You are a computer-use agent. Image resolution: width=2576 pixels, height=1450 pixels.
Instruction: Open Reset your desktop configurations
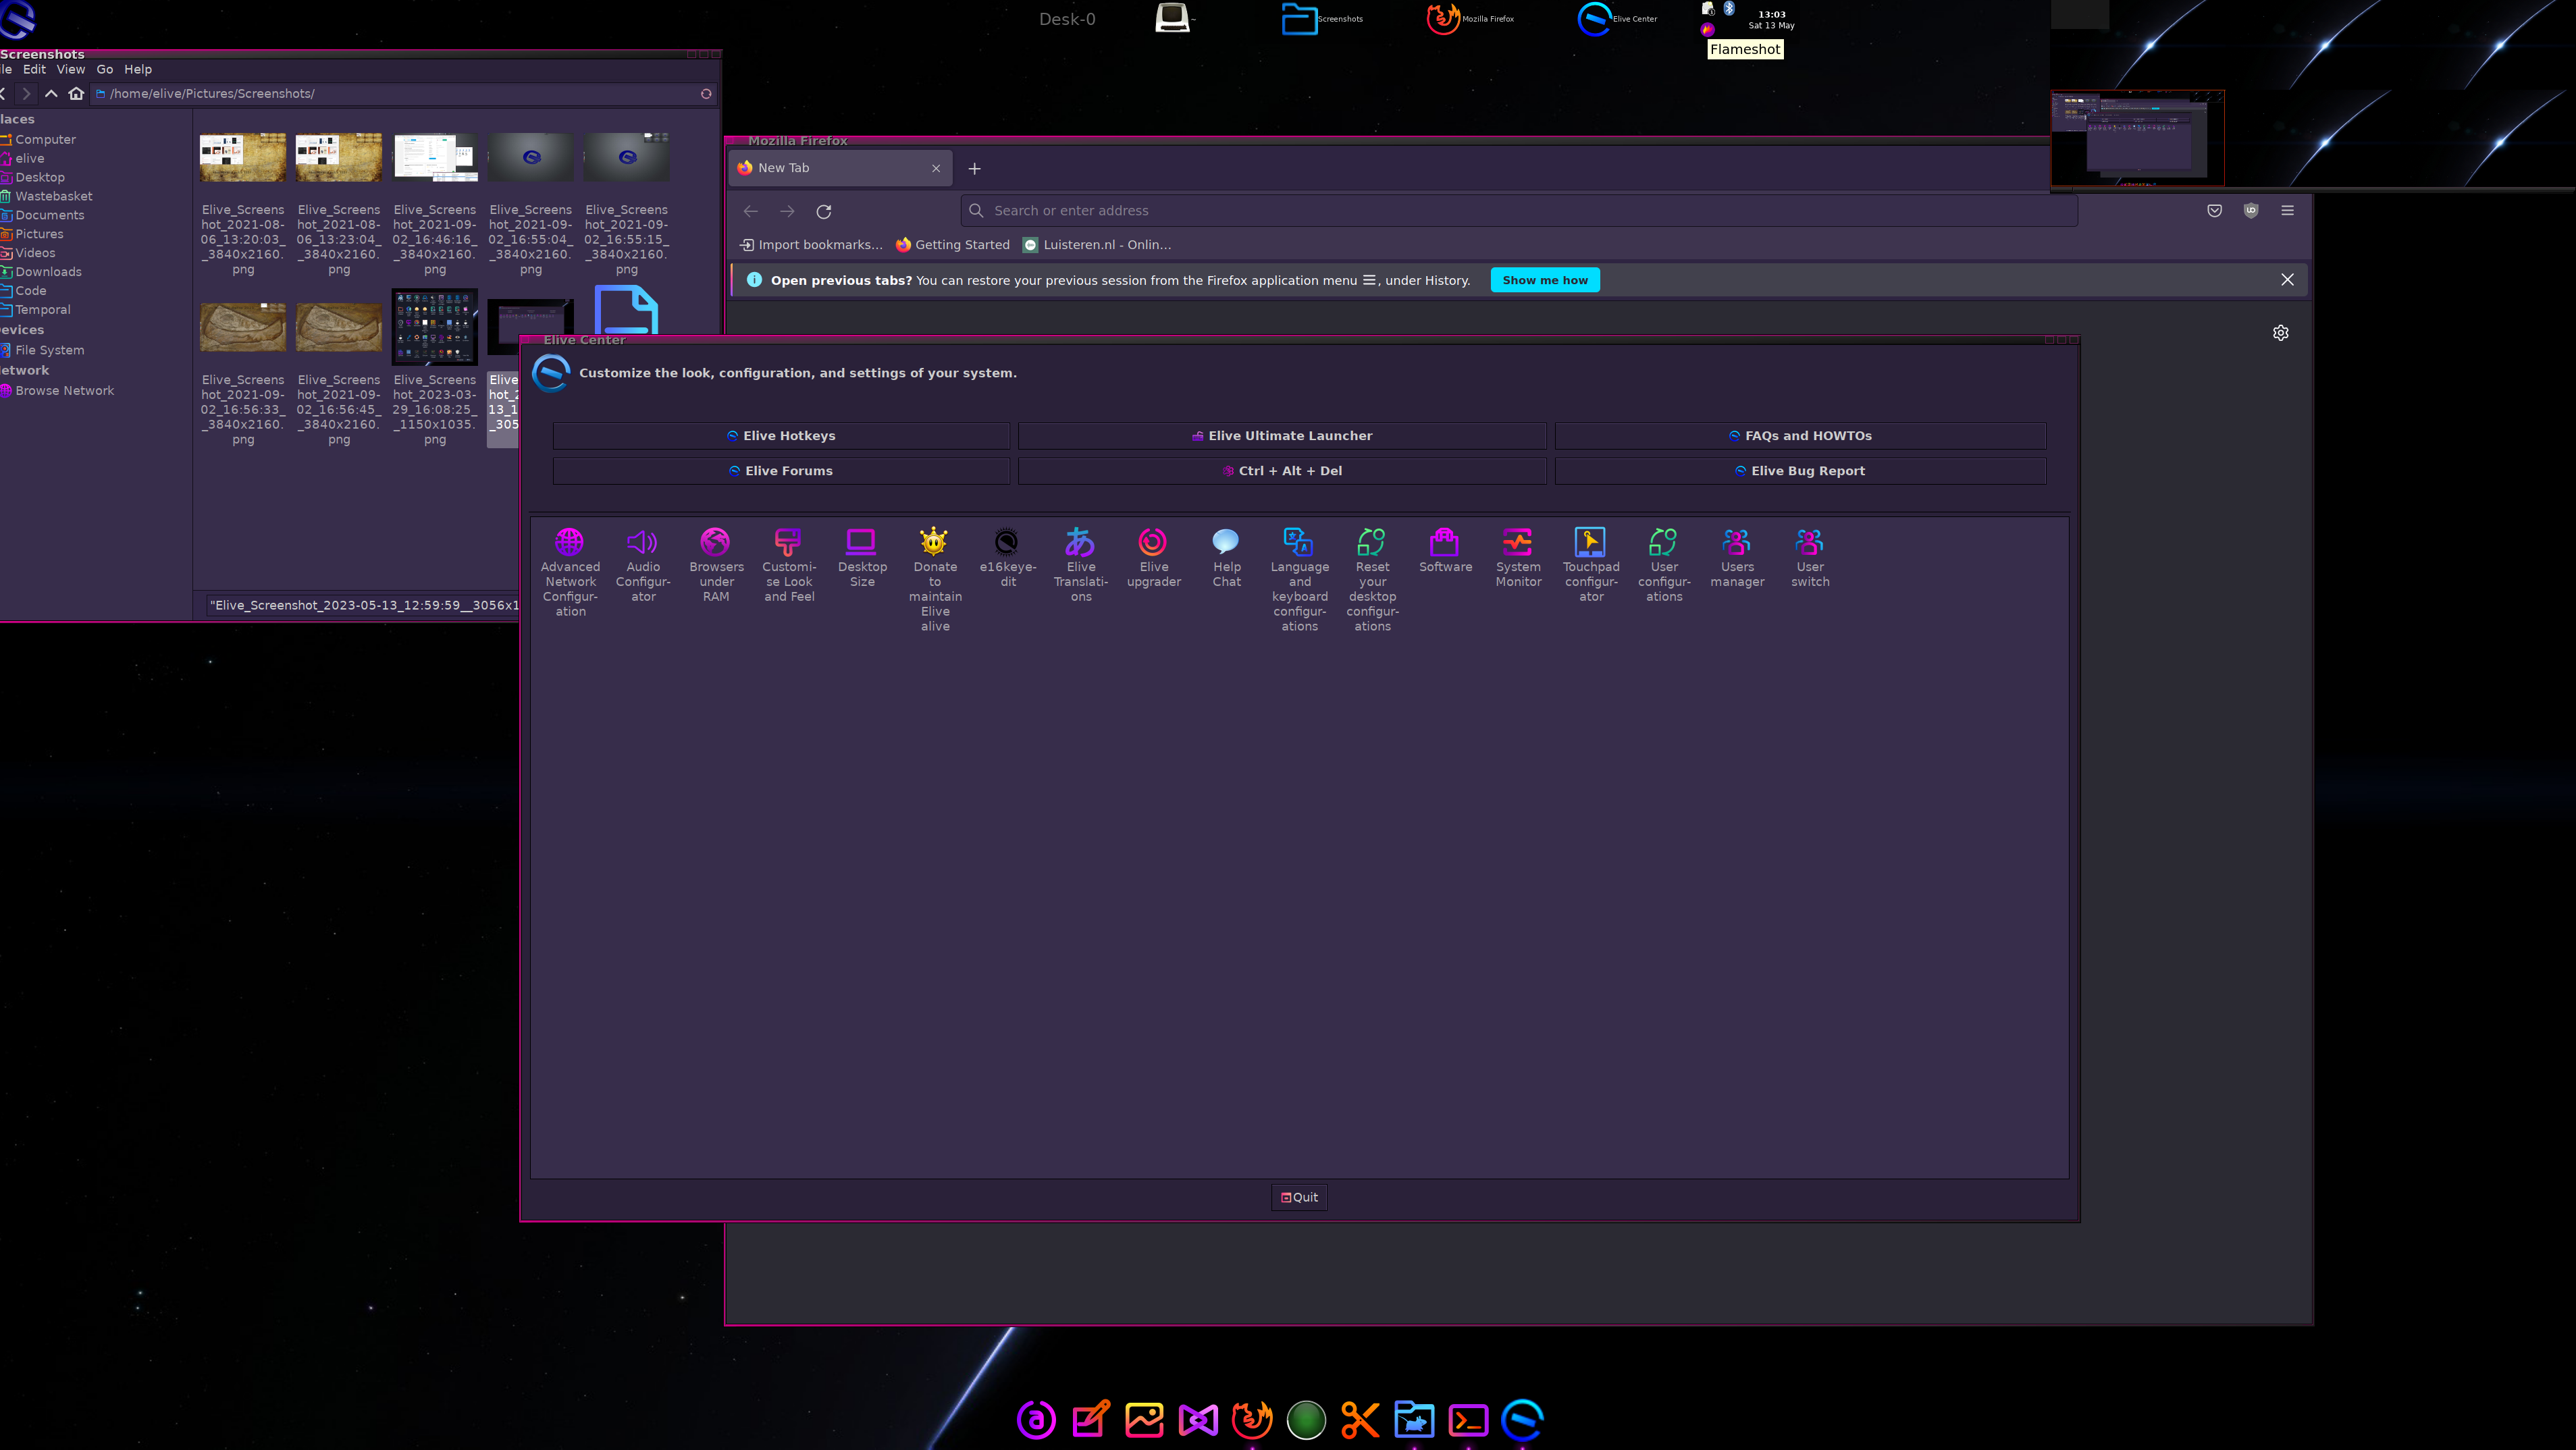pyautogui.click(x=1372, y=579)
